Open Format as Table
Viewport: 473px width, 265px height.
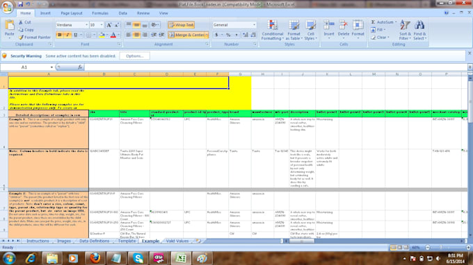tap(294, 30)
